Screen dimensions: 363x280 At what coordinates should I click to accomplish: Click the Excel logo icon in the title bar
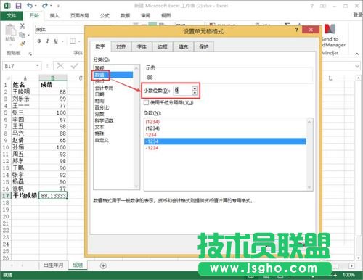click(7, 5)
